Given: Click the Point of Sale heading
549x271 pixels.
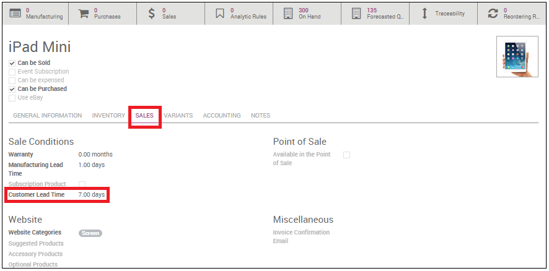Looking at the screenshot, I should click(300, 142).
